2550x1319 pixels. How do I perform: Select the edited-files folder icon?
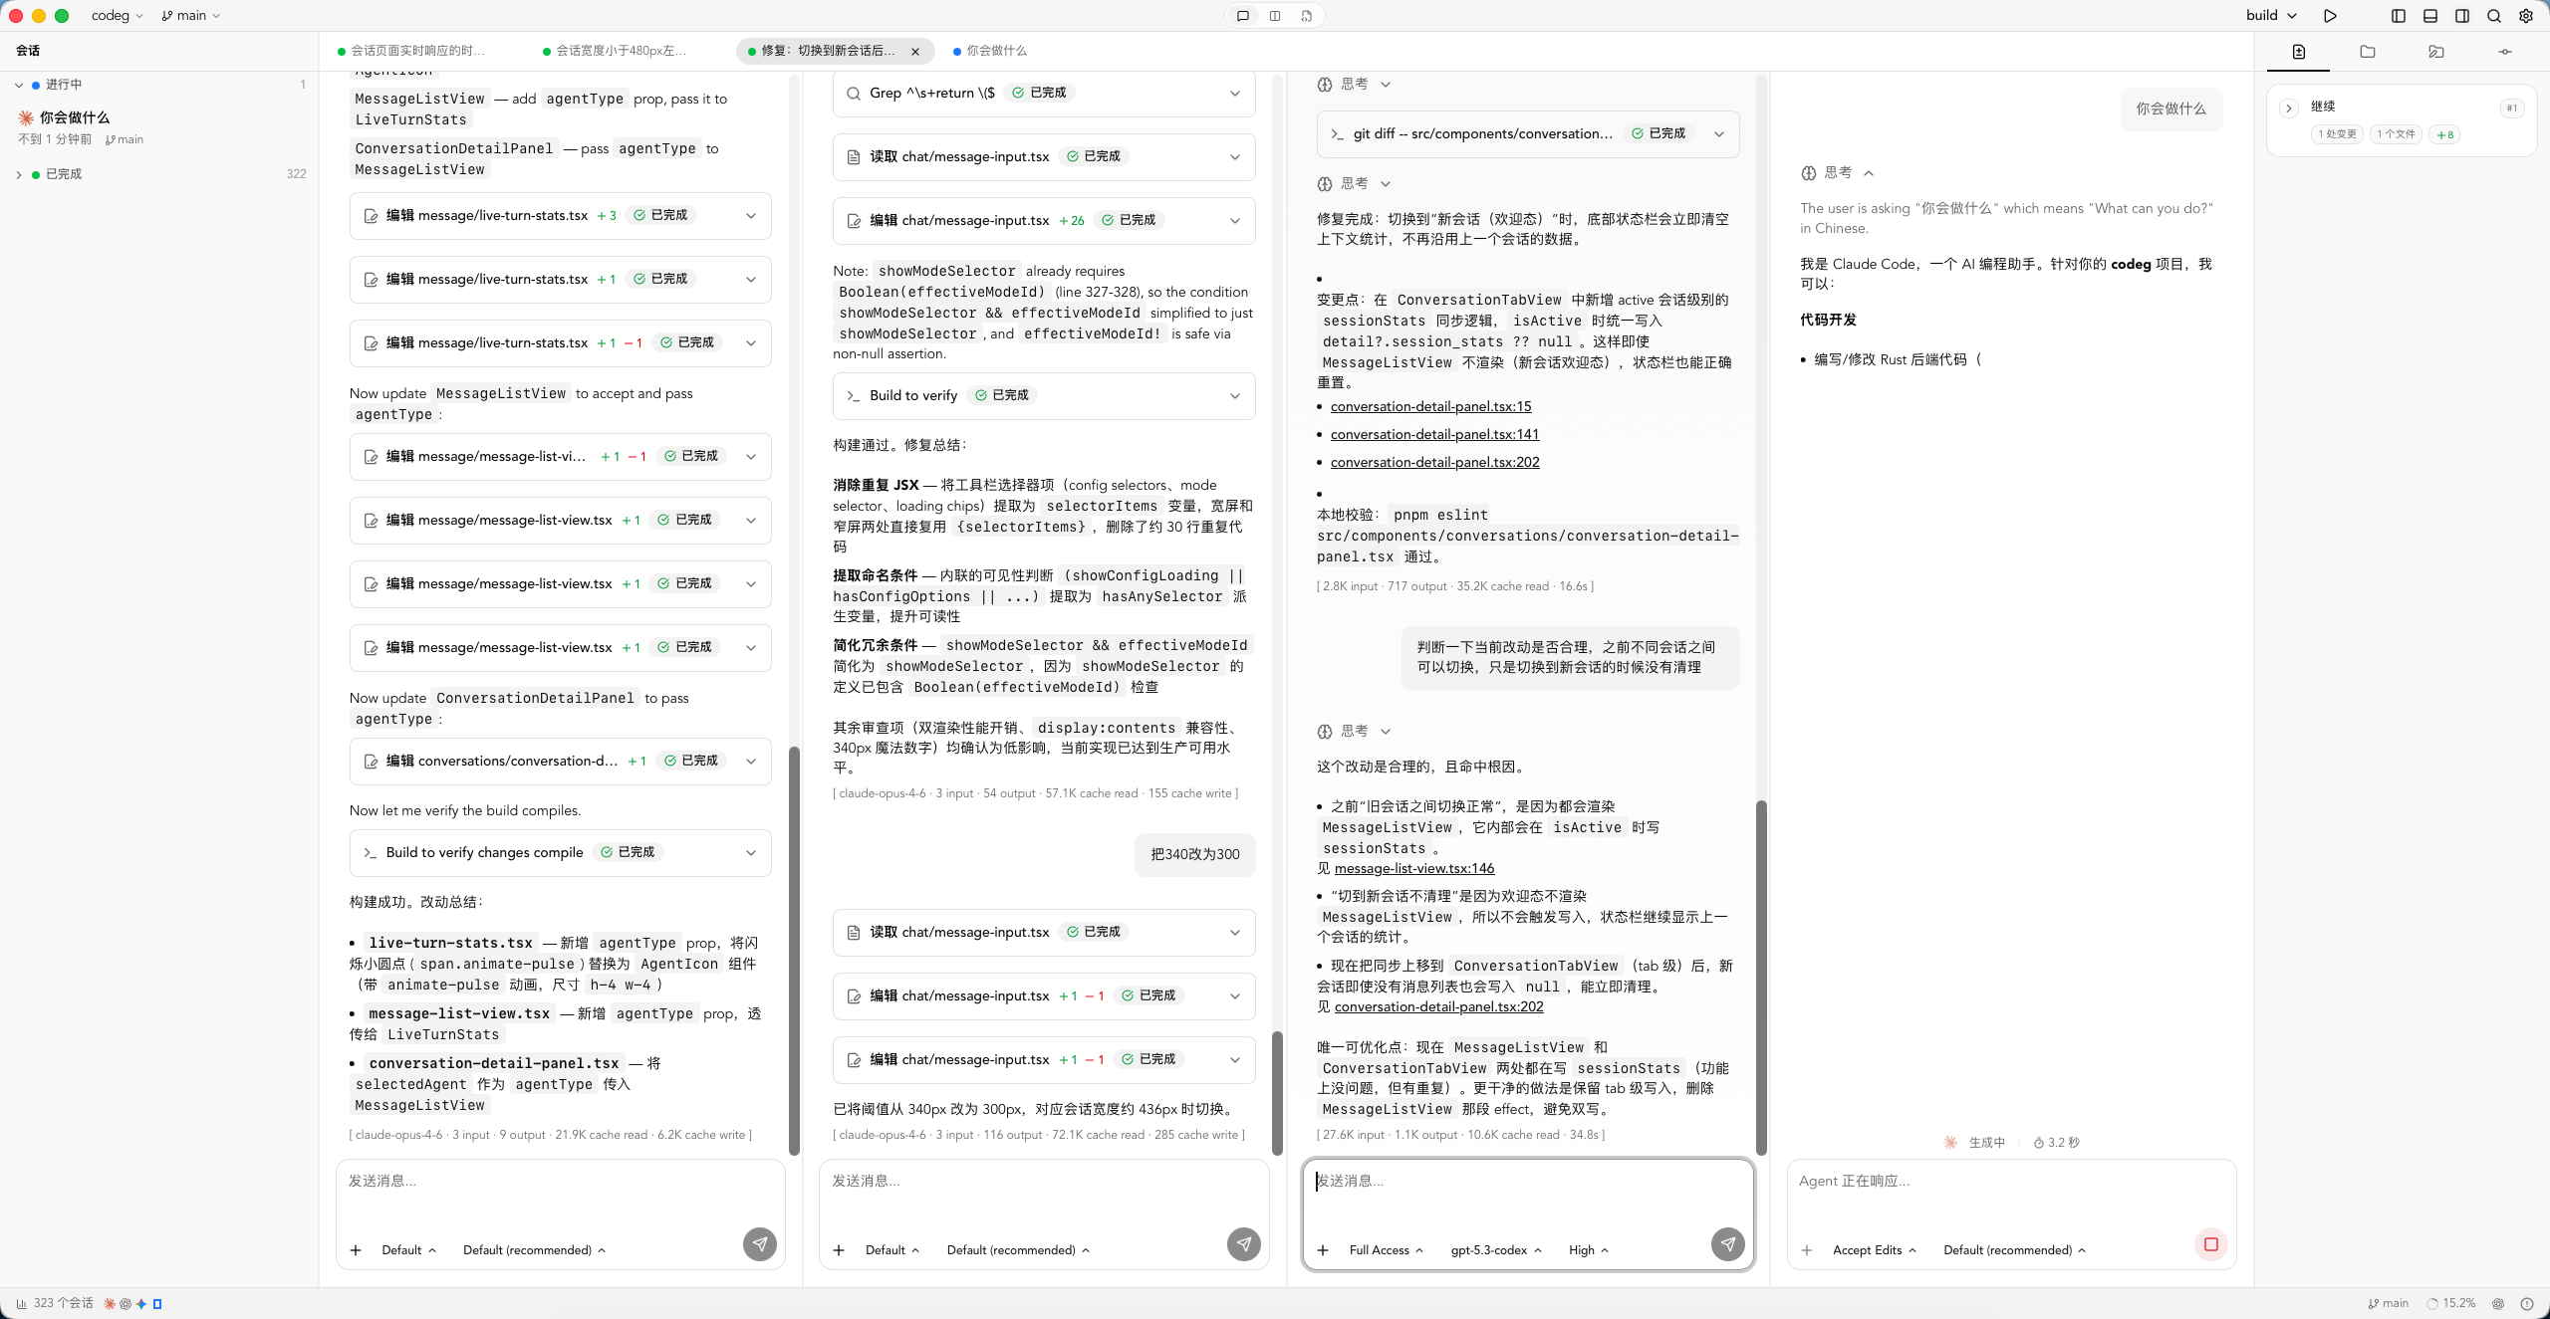tap(2437, 52)
